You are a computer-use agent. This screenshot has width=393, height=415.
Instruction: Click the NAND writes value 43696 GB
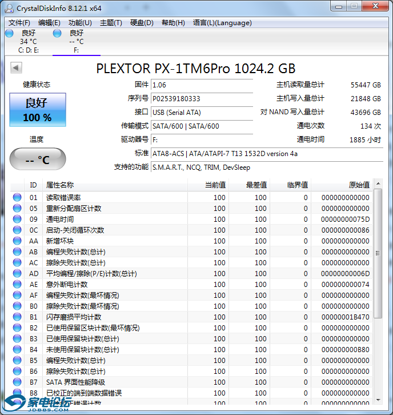[x=366, y=113]
